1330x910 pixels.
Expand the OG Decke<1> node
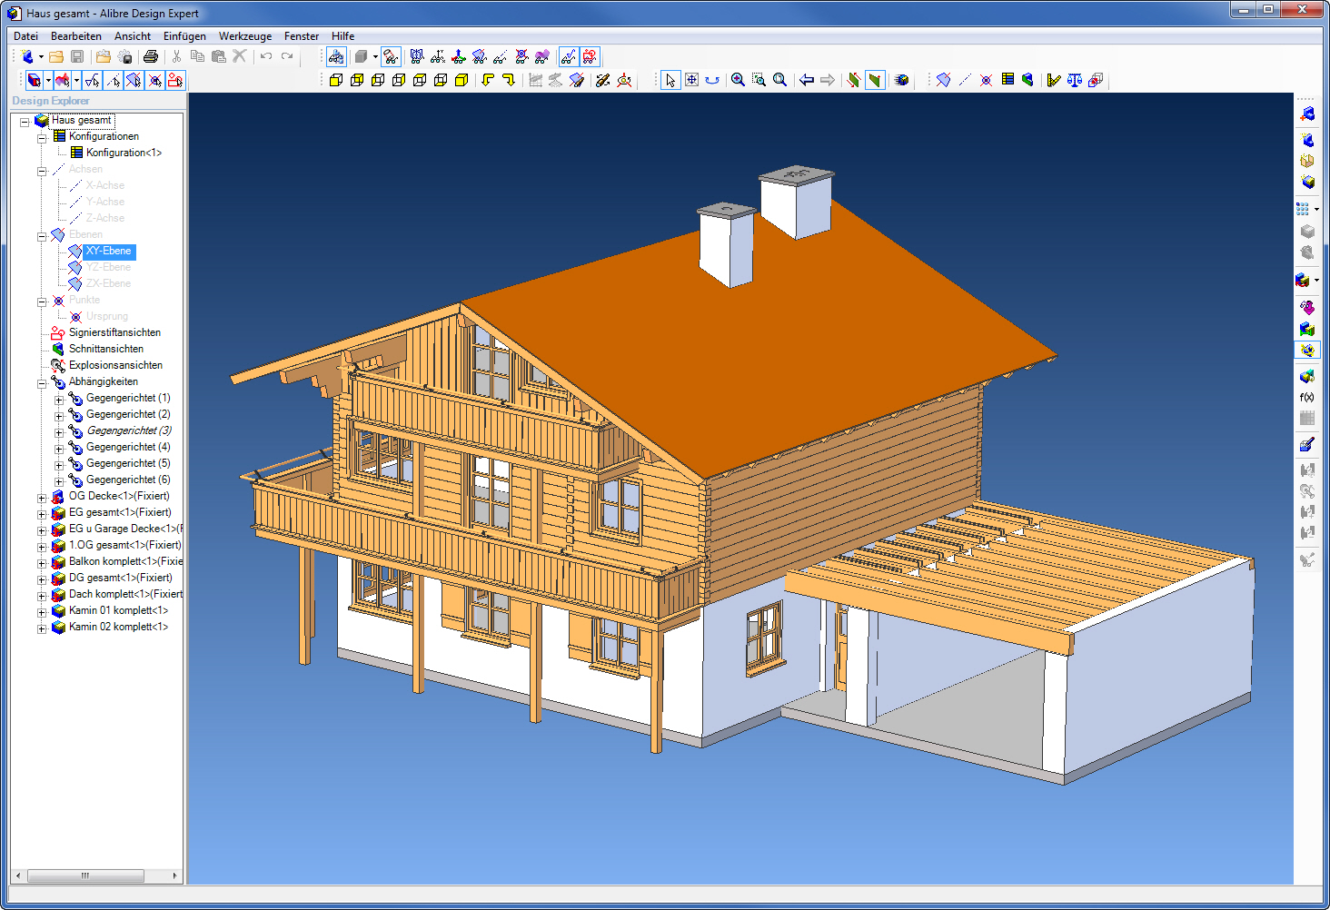pyautogui.click(x=42, y=498)
